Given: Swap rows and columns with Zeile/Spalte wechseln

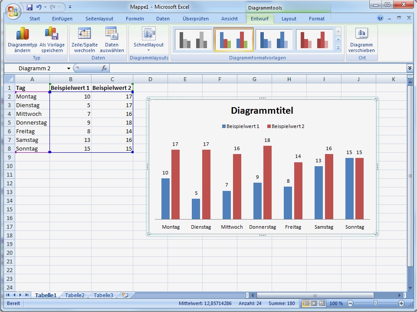Looking at the screenshot, I should (x=84, y=39).
